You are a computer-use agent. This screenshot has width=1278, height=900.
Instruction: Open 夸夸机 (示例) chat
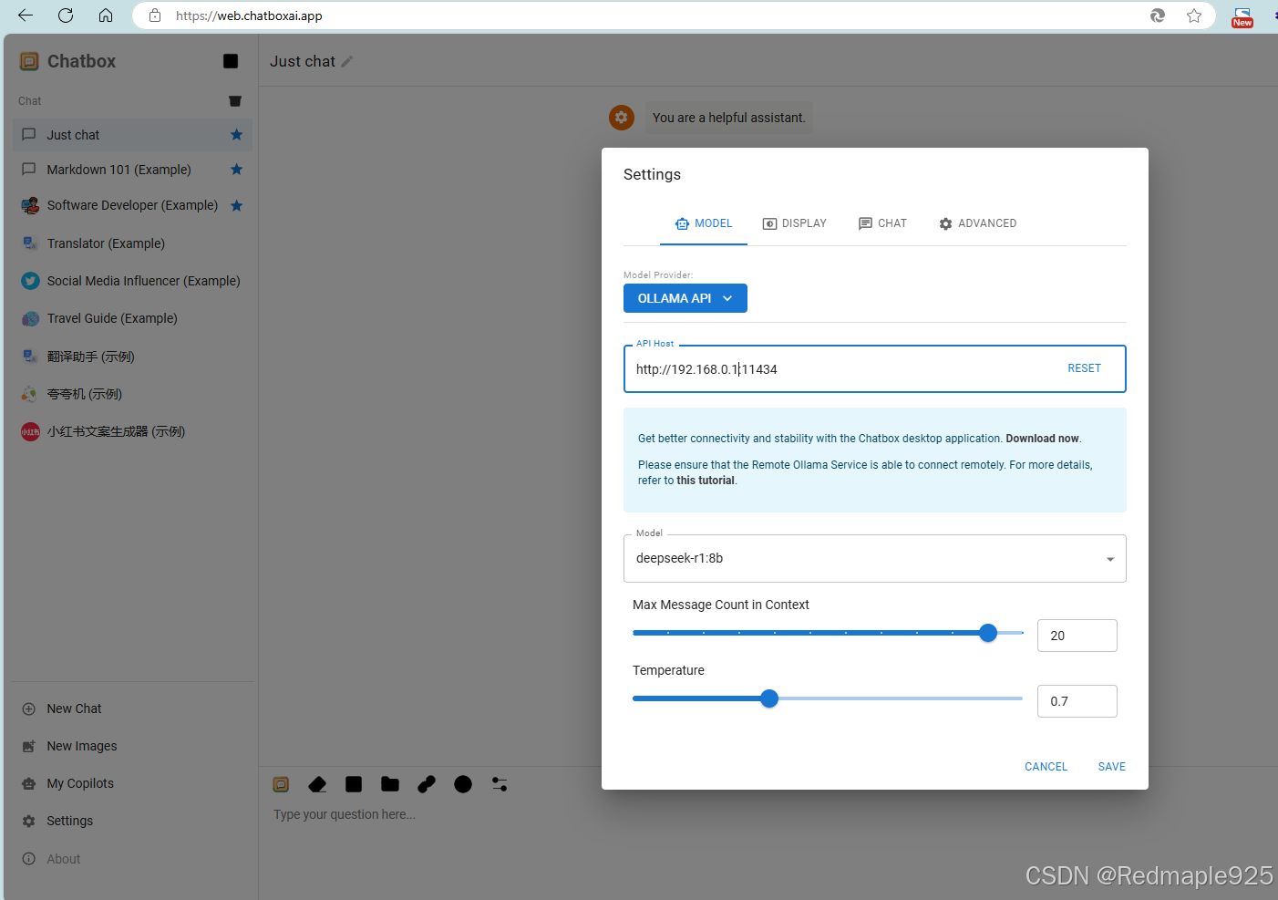click(132, 394)
